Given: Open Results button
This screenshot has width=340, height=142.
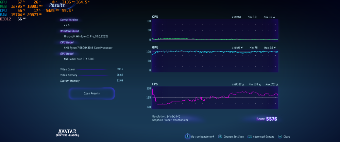Looking at the screenshot, I should click(x=92, y=94).
